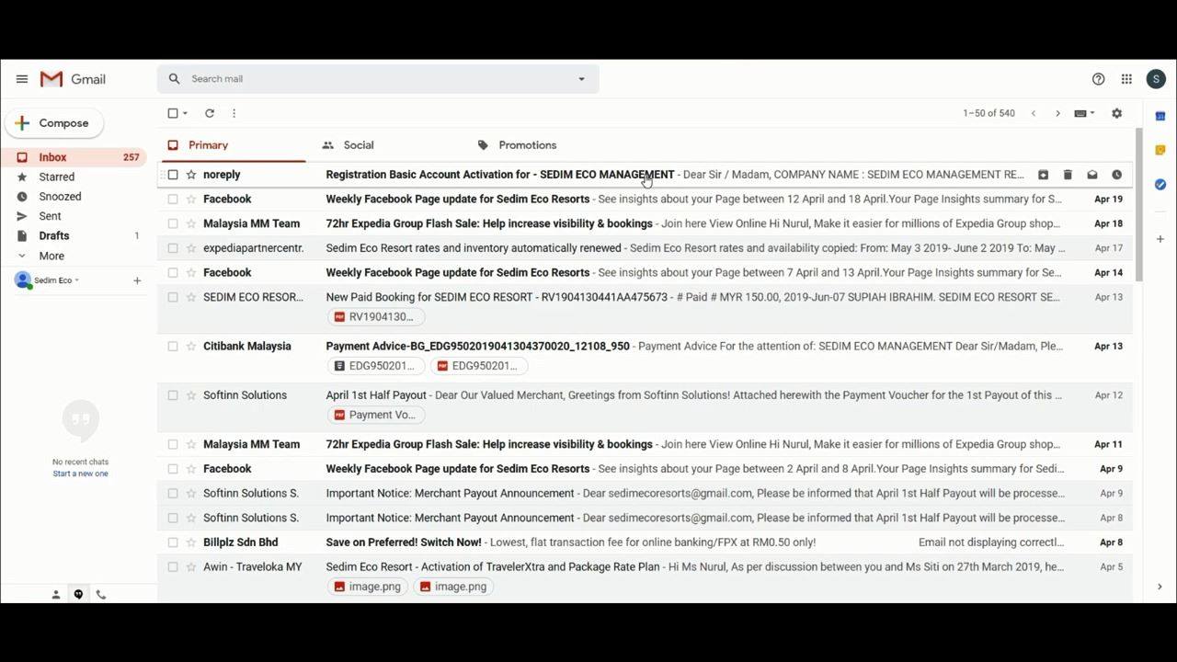Viewport: 1177px width, 662px height.
Task: Tick the select all checkbox
Action: tap(173, 113)
